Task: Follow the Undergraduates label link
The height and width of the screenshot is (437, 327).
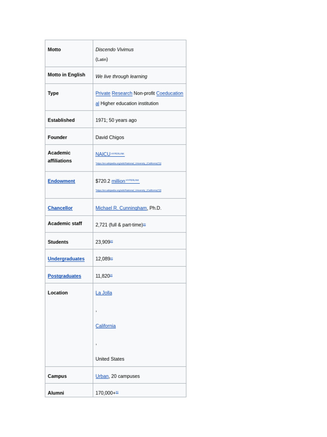Action: (66, 259)
